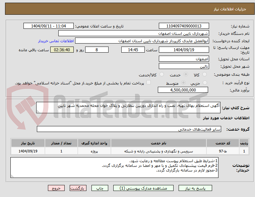Click unit cell پروژه
The height and width of the screenshot is (197, 255).
coord(94,151)
